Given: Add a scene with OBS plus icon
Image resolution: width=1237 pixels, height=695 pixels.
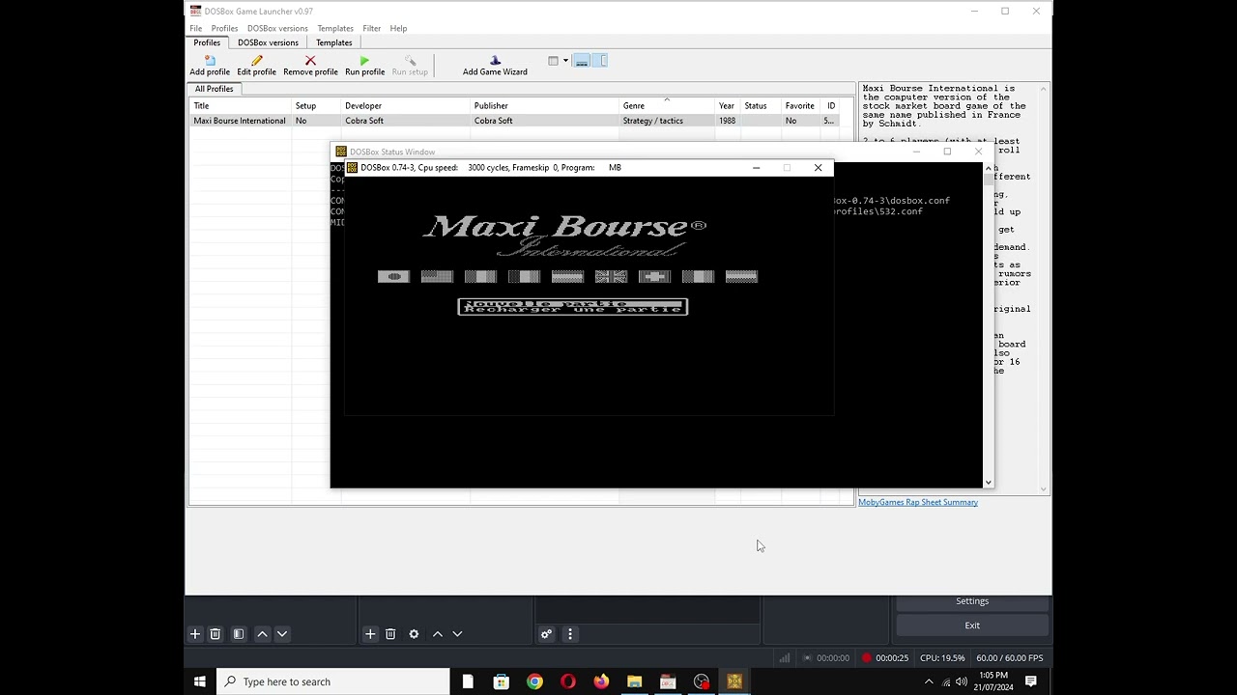Looking at the screenshot, I should 195,634.
